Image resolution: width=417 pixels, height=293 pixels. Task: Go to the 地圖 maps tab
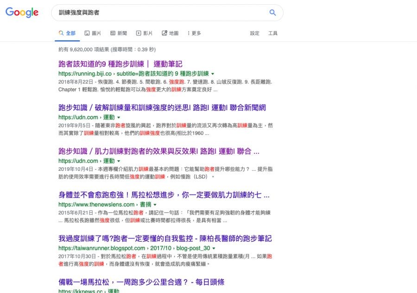(x=170, y=33)
